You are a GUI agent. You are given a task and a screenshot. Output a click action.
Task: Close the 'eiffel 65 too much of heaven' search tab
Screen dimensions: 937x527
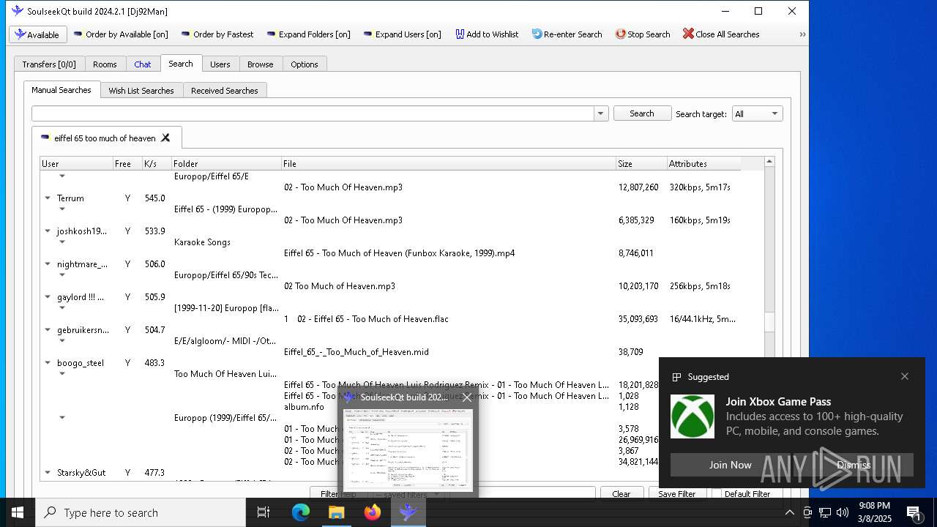pyautogui.click(x=165, y=138)
